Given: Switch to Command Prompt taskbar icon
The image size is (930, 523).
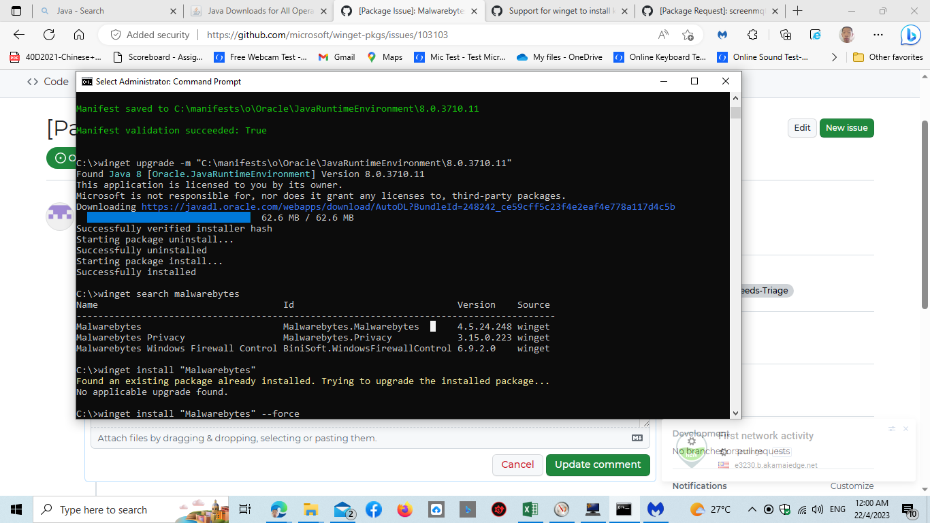Looking at the screenshot, I should 624,509.
